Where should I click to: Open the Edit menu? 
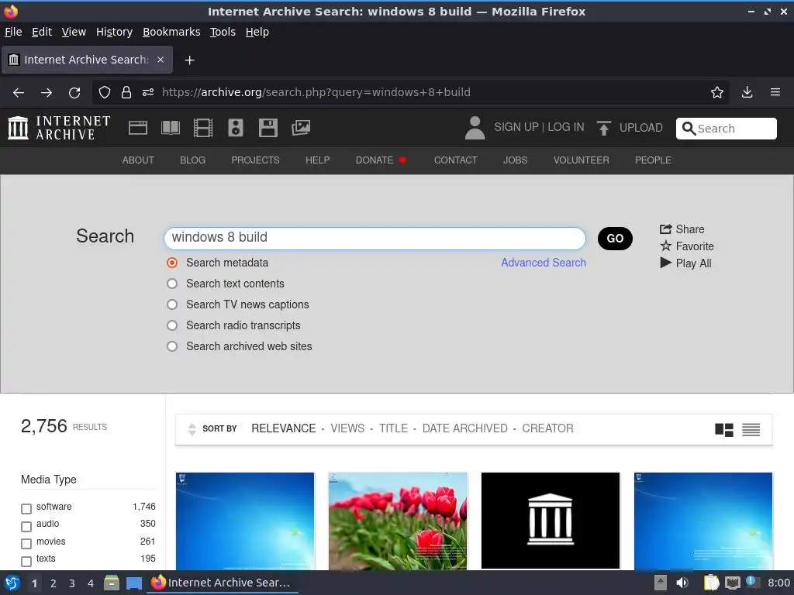[42, 32]
